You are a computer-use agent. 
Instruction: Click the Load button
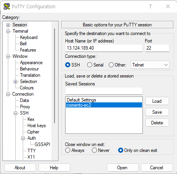157,101
